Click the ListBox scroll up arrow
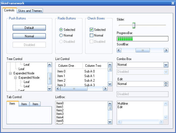This screenshot has width=176, height=133. click(x=110, y=104)
